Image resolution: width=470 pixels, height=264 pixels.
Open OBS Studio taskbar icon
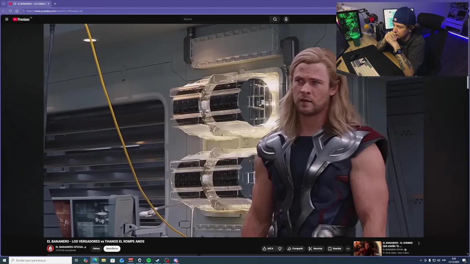click(x=167, y=260)
